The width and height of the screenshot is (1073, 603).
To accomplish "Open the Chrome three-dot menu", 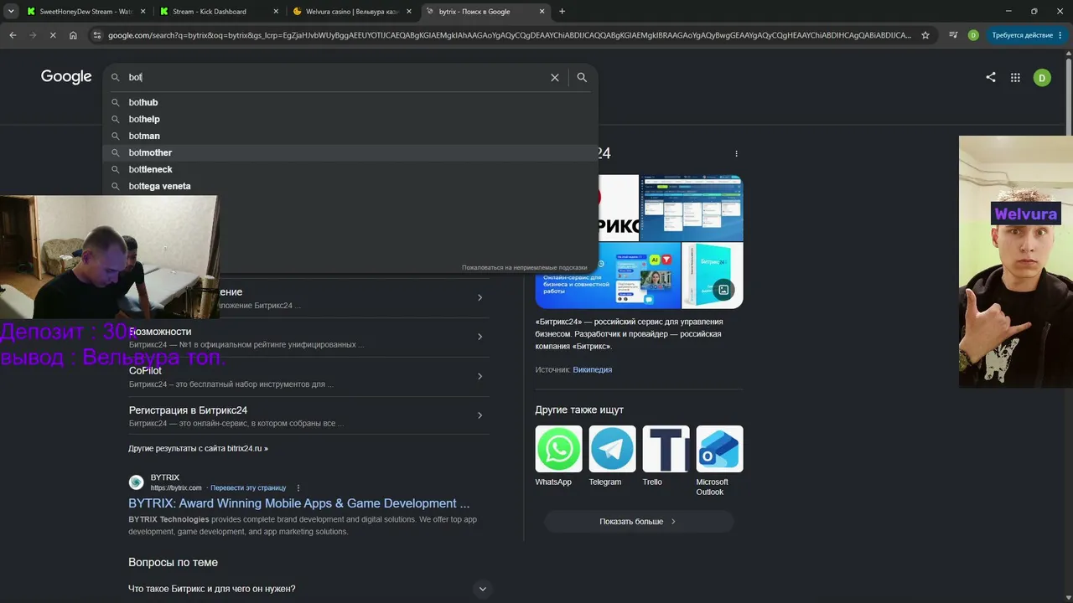I will click(1062, 35).
